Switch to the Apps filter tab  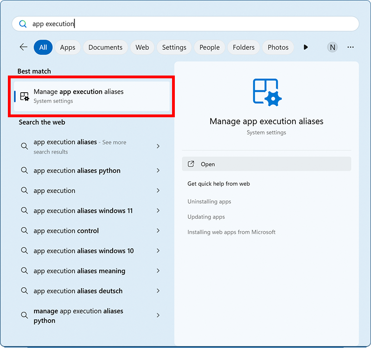coord(68,47)
